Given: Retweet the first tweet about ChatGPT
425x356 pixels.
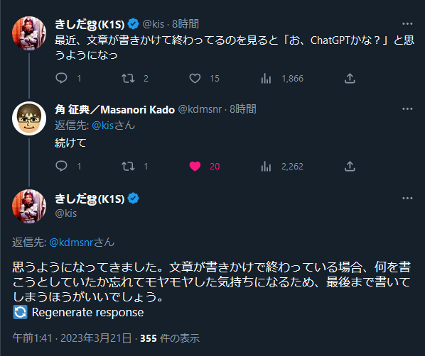Looking at the screenshot, I should coord(128,79).
